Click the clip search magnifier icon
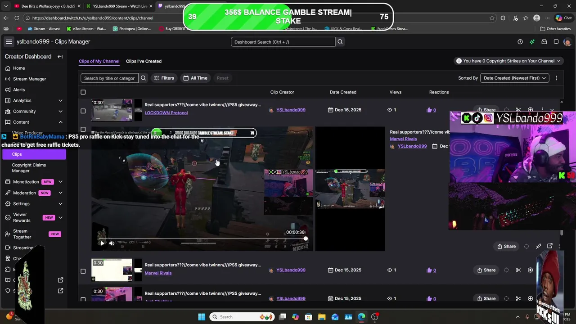The image size is (576, 324). tap(143, 78)
